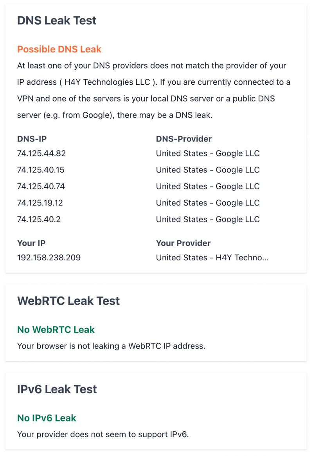Select the No WebRTC Leak status
Screen dimensions: 313x456
click(56, 329)
